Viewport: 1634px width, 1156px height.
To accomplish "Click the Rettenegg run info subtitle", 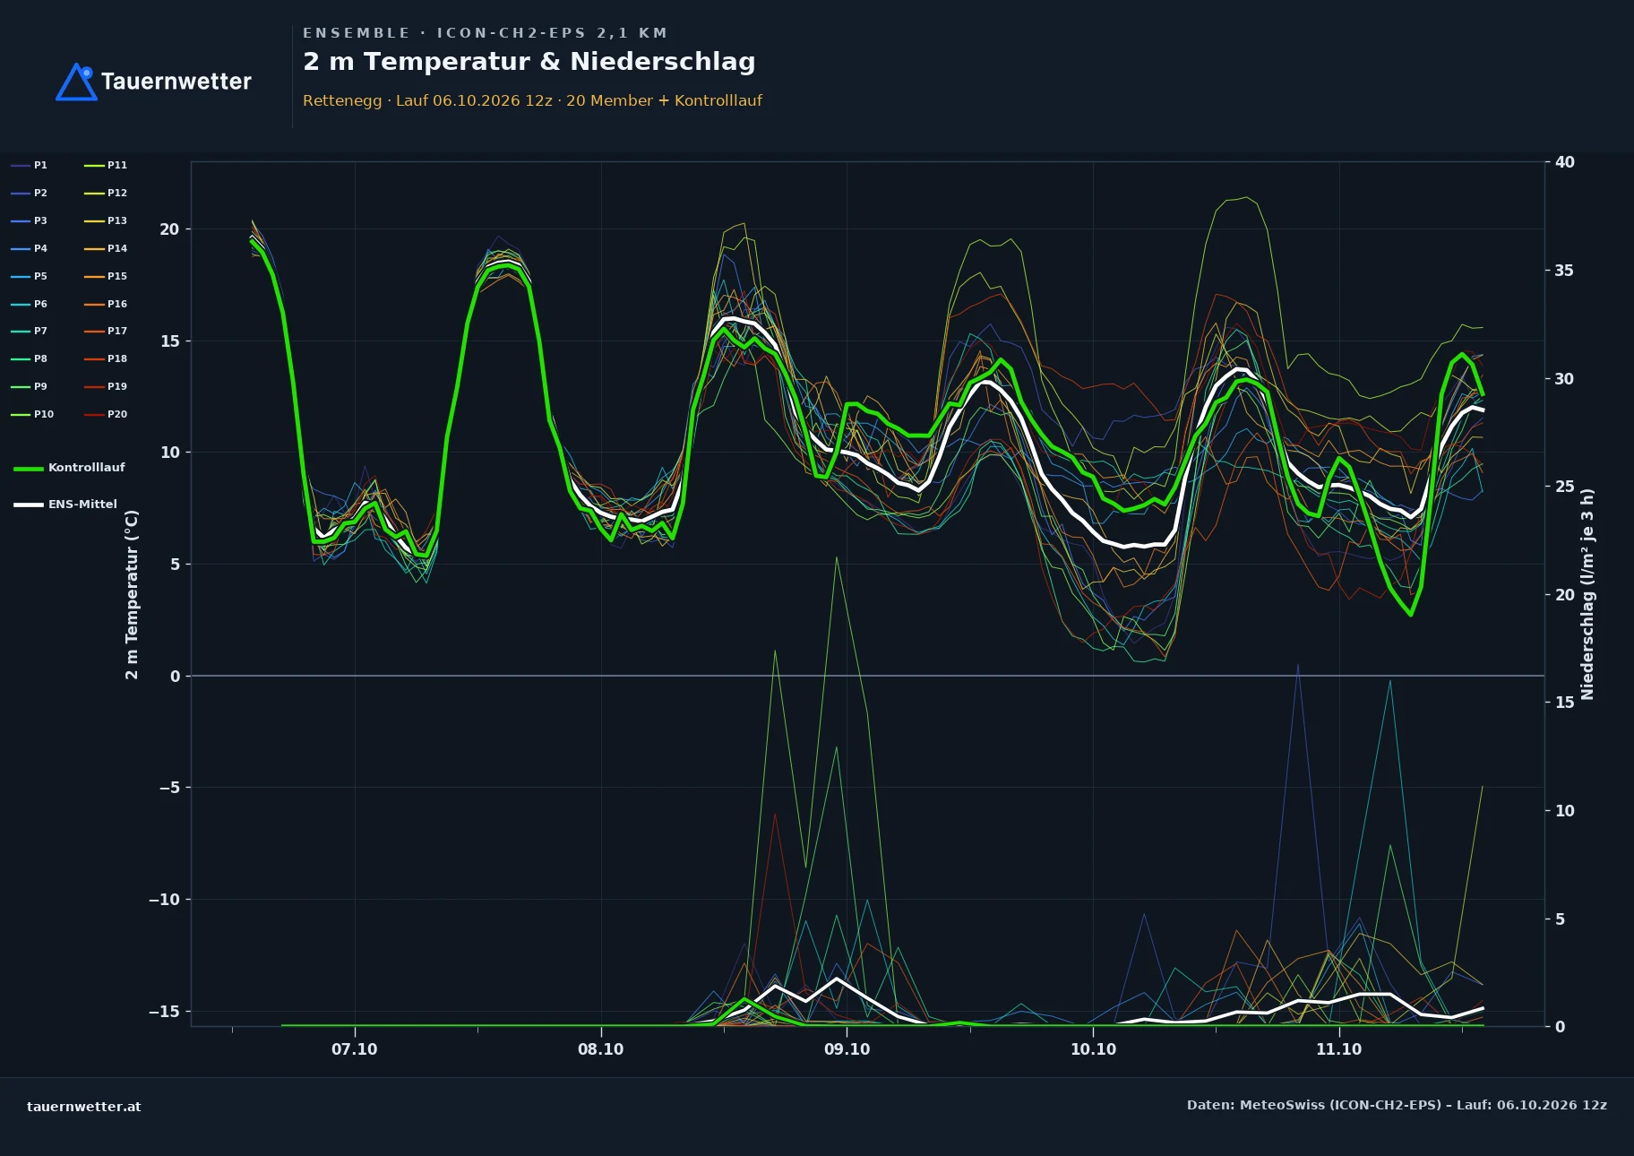I will [x=532, y=100].
